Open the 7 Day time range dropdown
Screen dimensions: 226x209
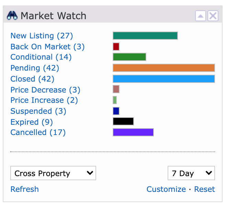click(191, 173)
